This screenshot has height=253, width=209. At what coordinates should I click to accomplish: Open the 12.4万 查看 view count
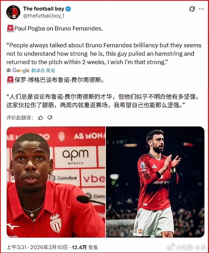[x=85, y=247]
